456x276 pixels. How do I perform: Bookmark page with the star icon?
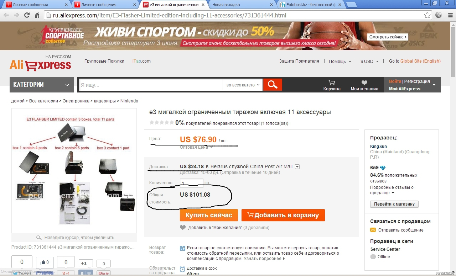(427, 15)
